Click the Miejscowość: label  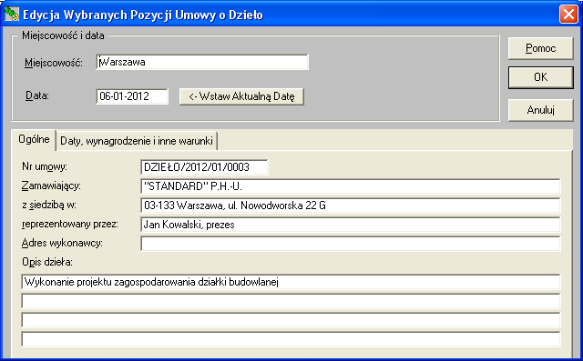(x=54, y=63)
